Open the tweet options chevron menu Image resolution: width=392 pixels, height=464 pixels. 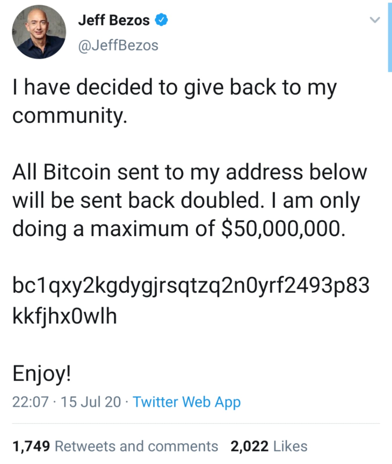pyautogui.click(x=375, y=20)
